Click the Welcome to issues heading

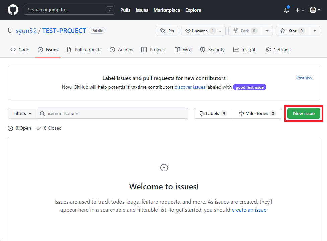click(164, 187)
